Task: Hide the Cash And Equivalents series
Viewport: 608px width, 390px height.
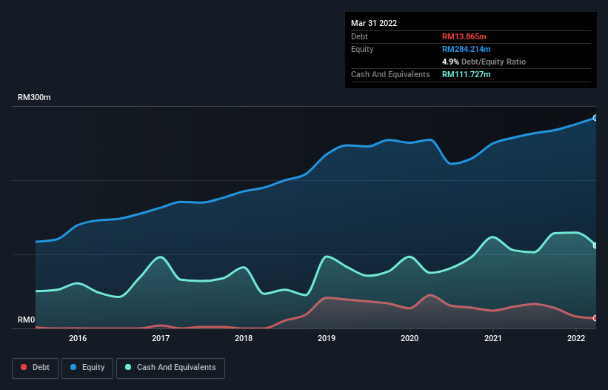Action: (x=170, y=368)
